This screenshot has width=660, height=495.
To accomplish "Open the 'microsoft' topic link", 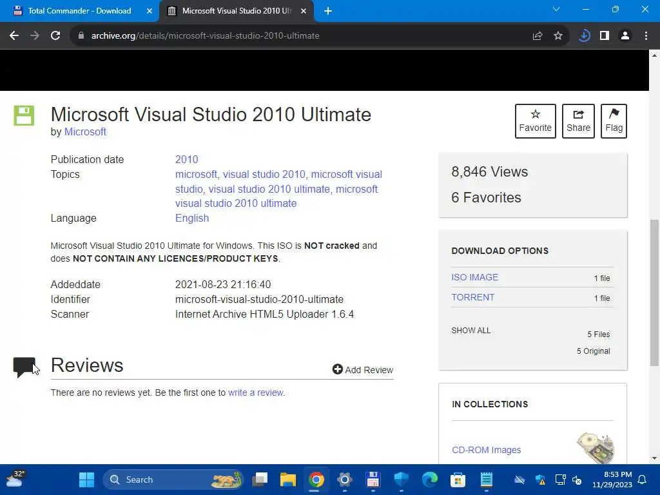I will [x=196, y=174].
